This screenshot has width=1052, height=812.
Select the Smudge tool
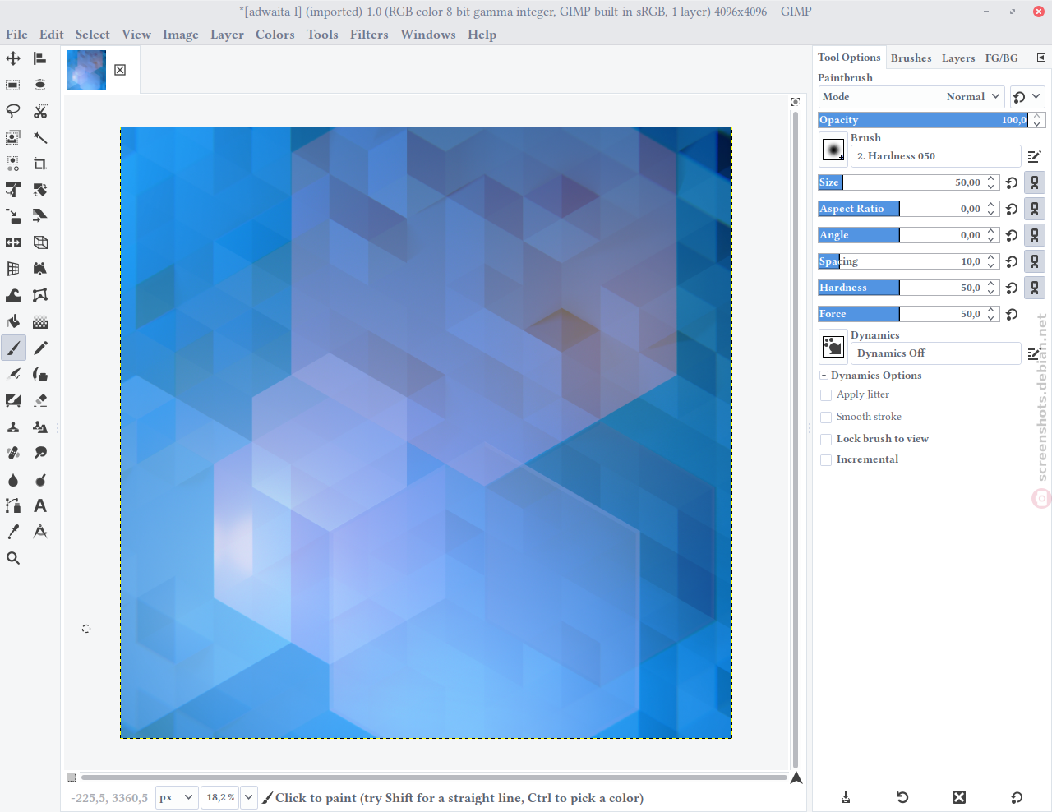click(x=39, y=453)
